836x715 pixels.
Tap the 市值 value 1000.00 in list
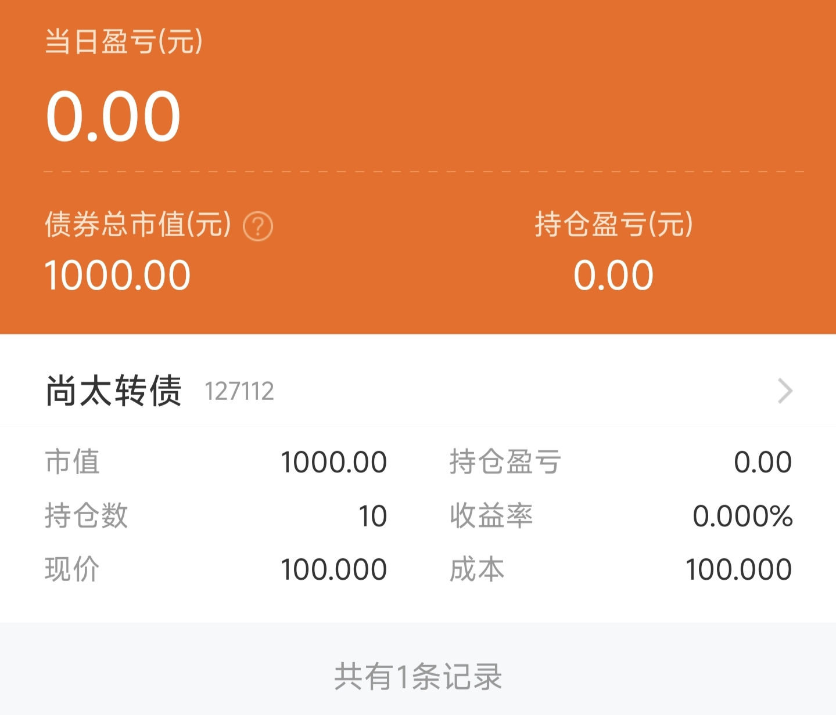click(333, 463)
